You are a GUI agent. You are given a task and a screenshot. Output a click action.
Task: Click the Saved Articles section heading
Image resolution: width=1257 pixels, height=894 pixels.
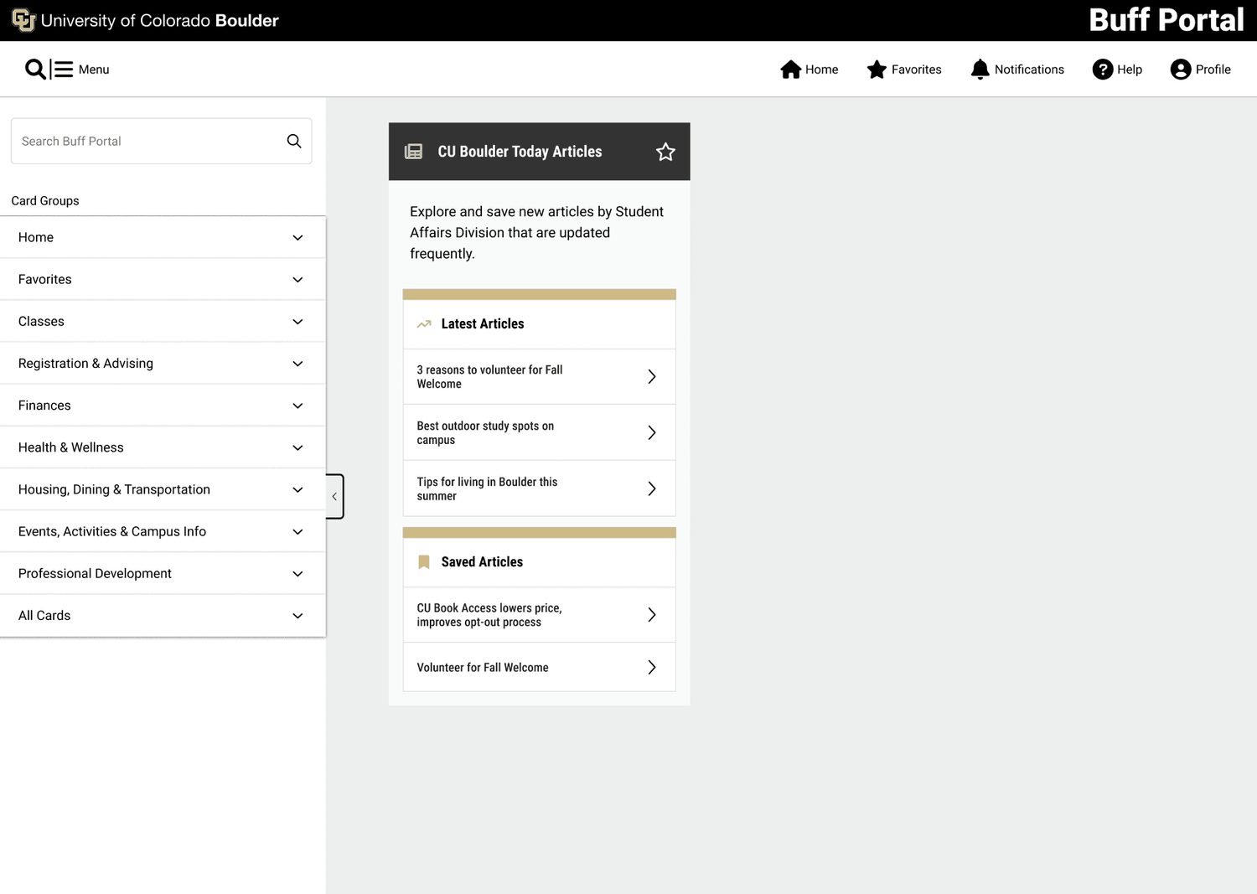tap(482, 562)
